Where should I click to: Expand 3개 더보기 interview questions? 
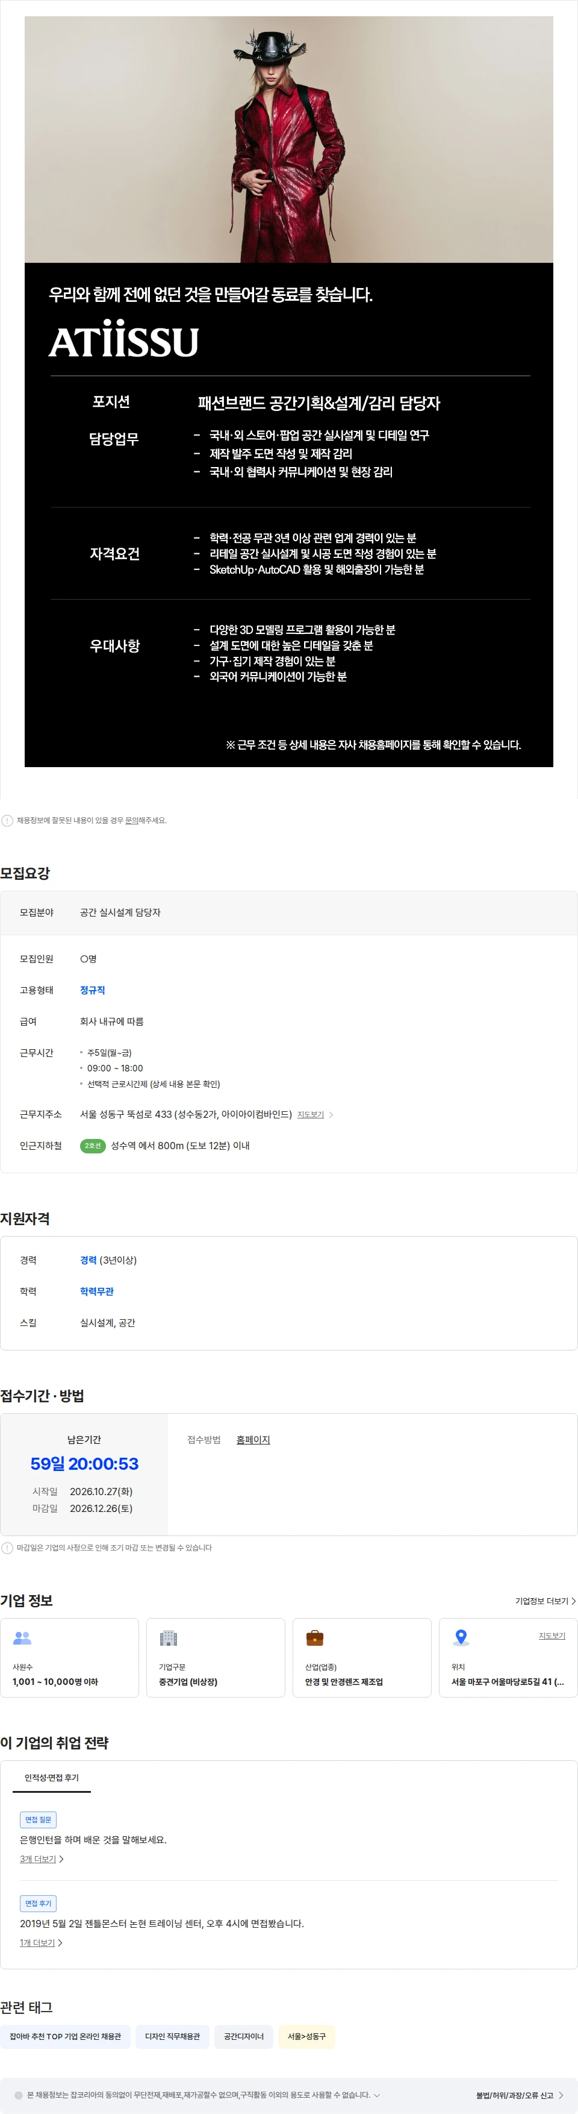pyautogui.click(x=41, y=1858)
